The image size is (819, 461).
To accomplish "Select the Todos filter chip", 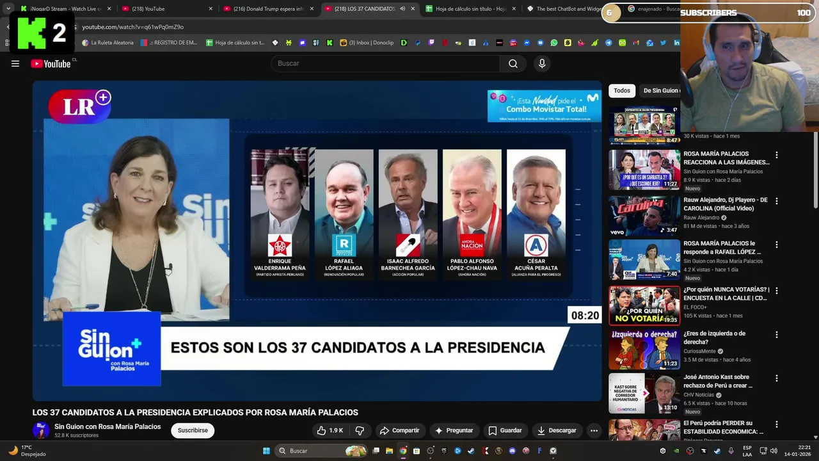I will [622, 91].
